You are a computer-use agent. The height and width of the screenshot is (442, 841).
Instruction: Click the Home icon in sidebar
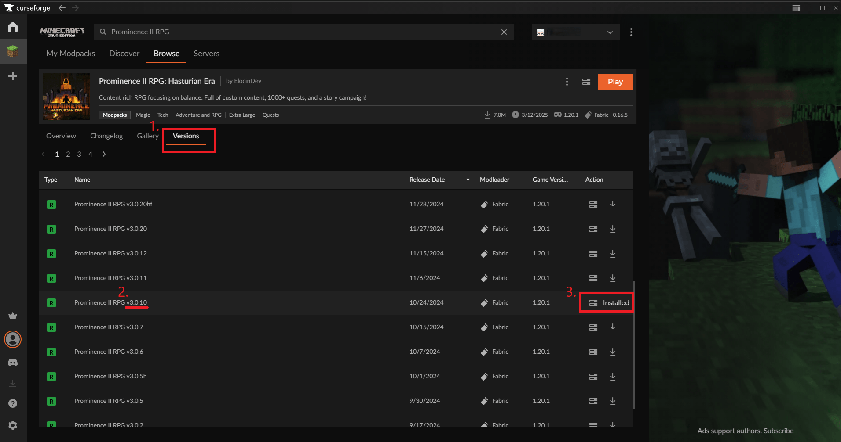pyautogui.click(x=13, y=27)
